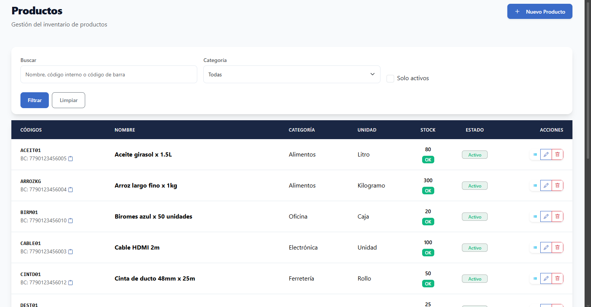Viewport: 591px width, 307px height.
Task: Click the internal code CABLE01
Action: coord(31,243)
